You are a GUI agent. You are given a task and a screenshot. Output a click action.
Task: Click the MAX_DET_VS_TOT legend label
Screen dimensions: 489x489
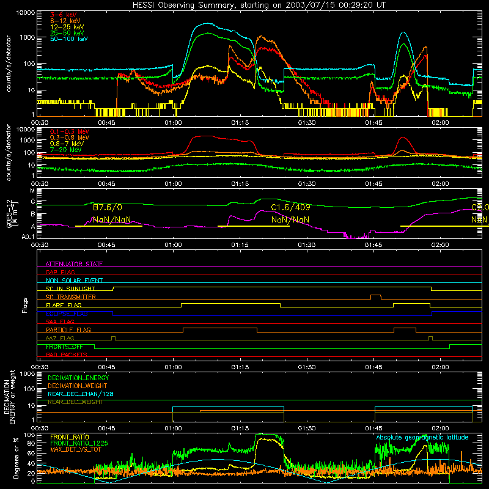point(75,449)
